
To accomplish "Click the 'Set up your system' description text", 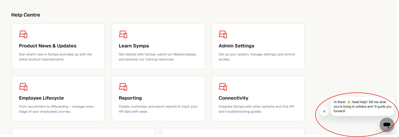I will (x=256, y=57).
